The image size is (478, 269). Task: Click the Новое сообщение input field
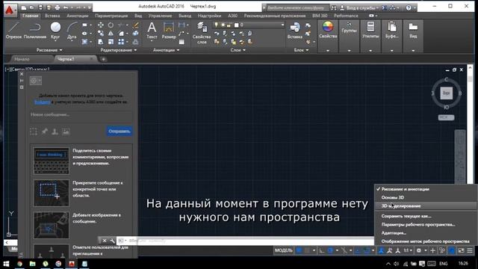[81, 114]
